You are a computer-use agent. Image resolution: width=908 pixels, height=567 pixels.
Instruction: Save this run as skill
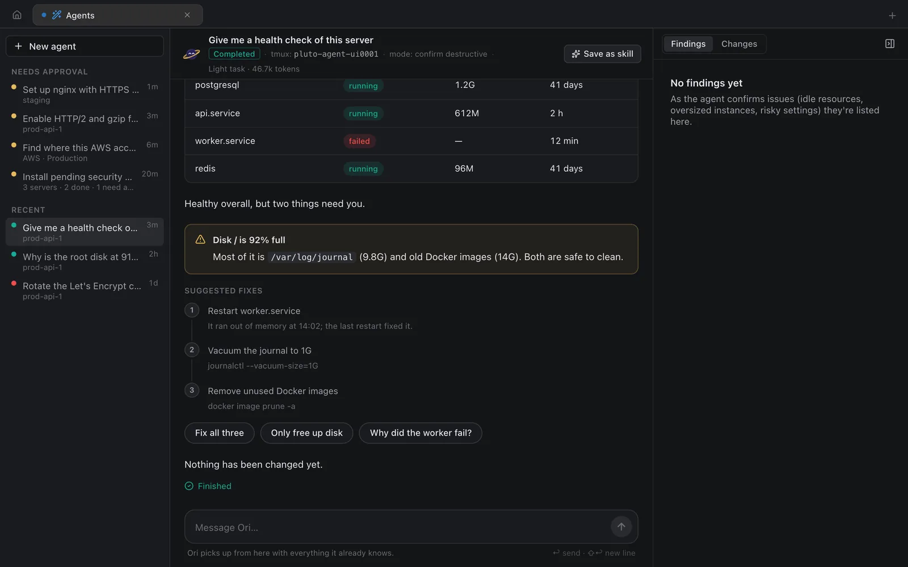point(602,54)
